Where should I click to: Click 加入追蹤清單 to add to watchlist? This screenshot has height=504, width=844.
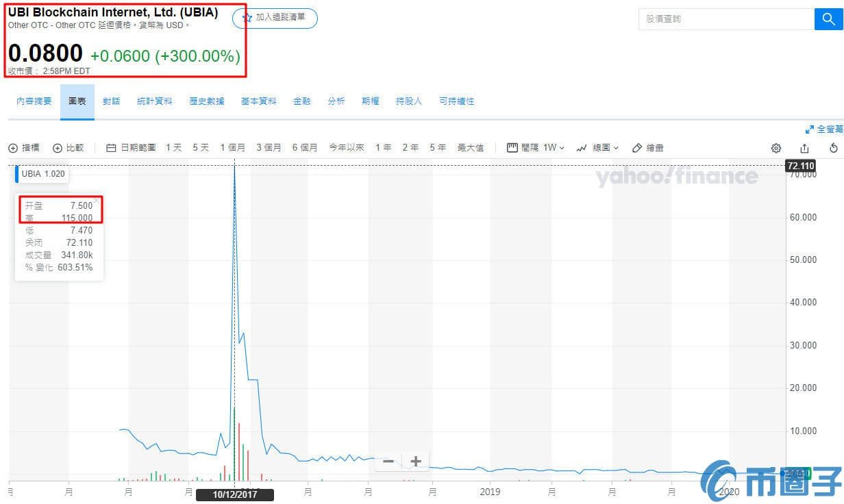tap(274, 18)
